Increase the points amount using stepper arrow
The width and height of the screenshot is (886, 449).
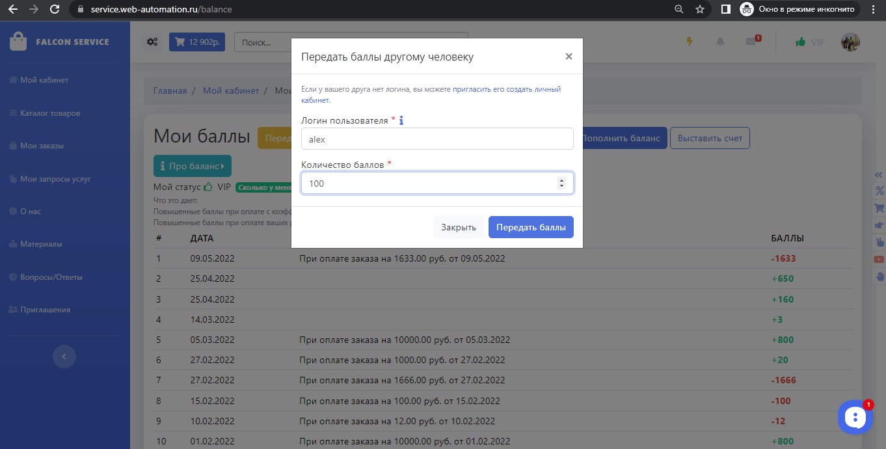tap(561, 180)
